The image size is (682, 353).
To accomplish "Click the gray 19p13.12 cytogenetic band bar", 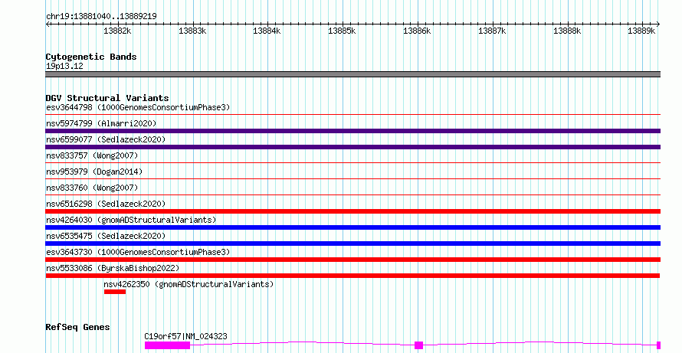I will [x=352, y=74].
